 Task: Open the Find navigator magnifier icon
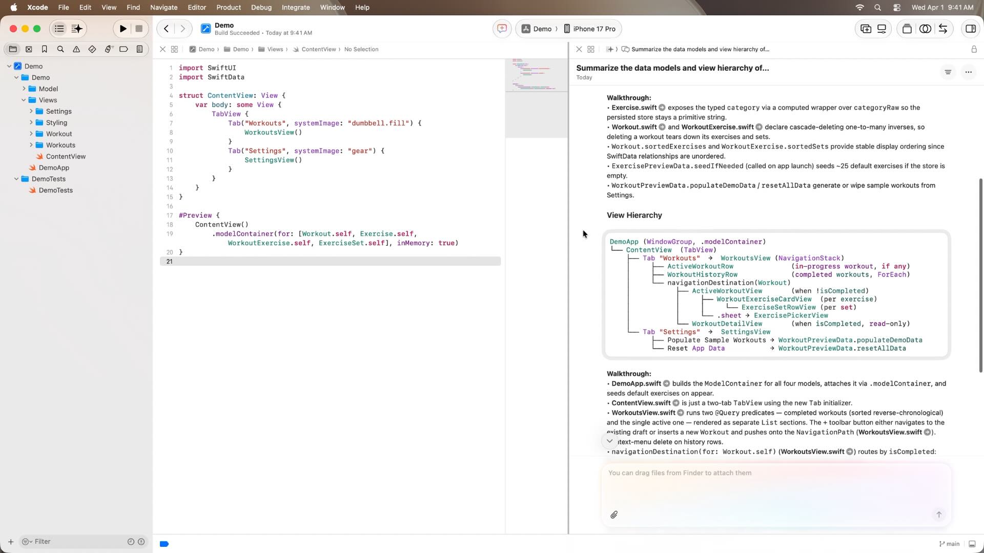[60, 49]
